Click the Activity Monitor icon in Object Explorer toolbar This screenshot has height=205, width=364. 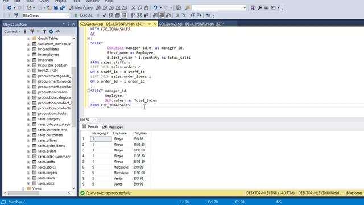pos(58,31)
